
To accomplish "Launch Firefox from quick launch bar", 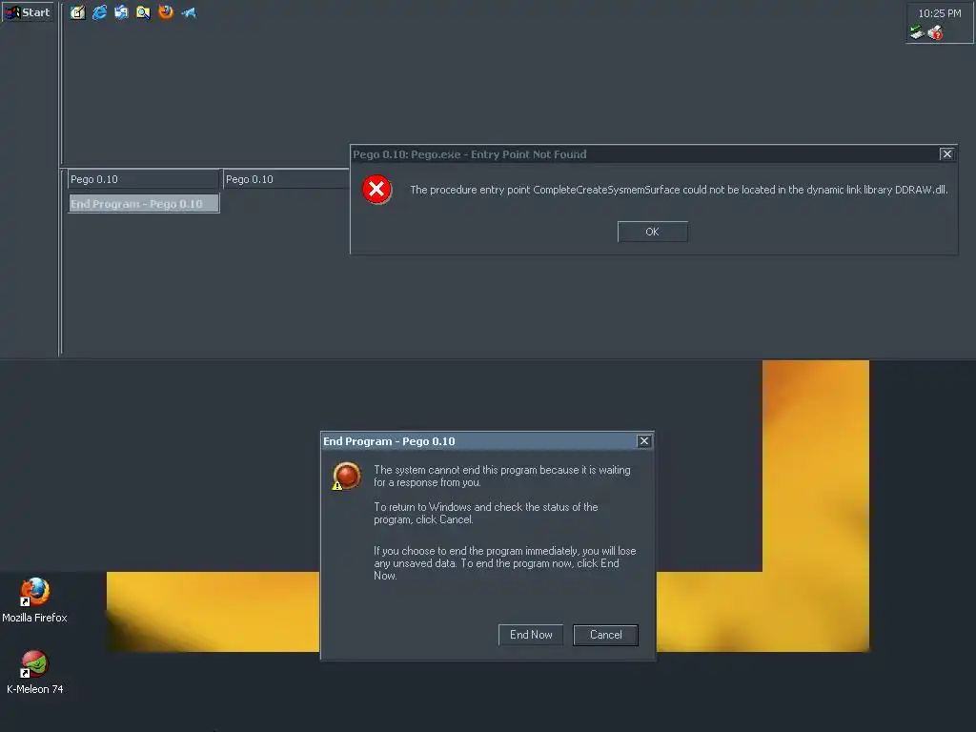I will [x=166, y=12].
